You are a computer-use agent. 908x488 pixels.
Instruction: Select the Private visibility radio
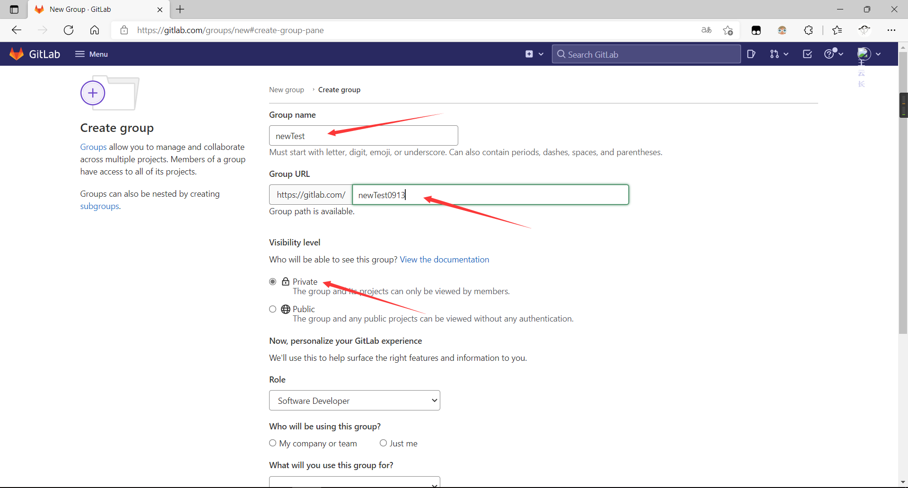[x=273, y=282]
